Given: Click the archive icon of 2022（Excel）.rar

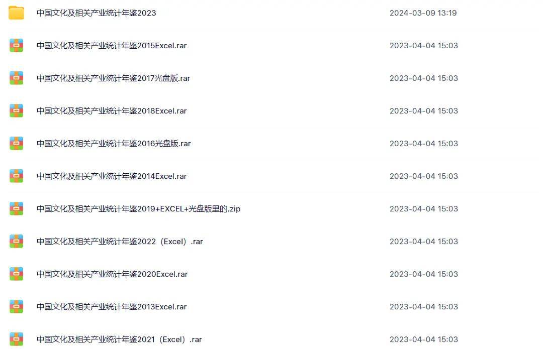Looking at the screenshot, I should point(16,242).
